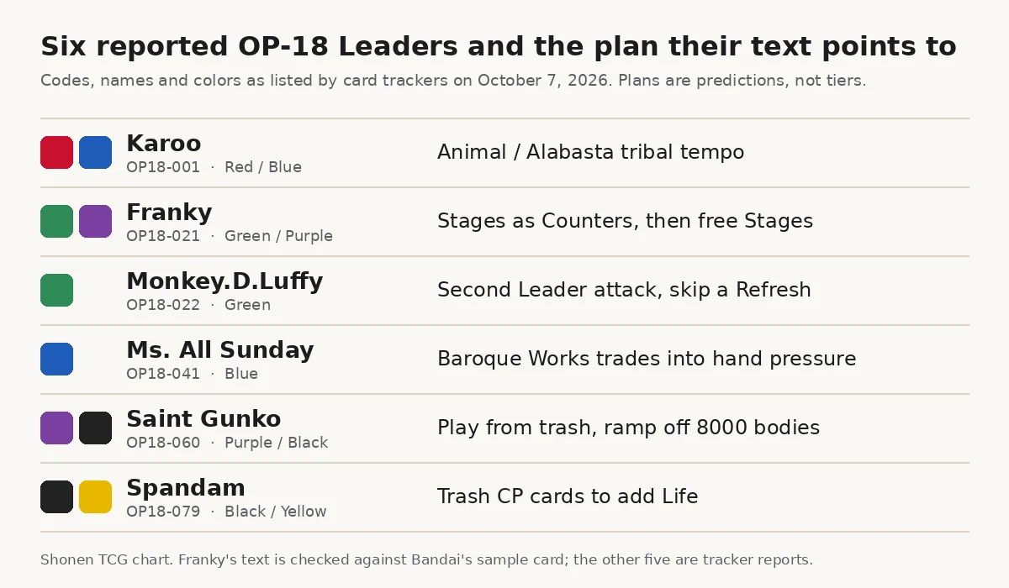Select Saint Gunko's black swatch

96,428
